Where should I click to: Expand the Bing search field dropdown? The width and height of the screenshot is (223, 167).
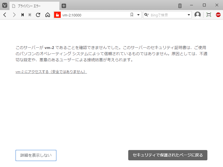189,15
